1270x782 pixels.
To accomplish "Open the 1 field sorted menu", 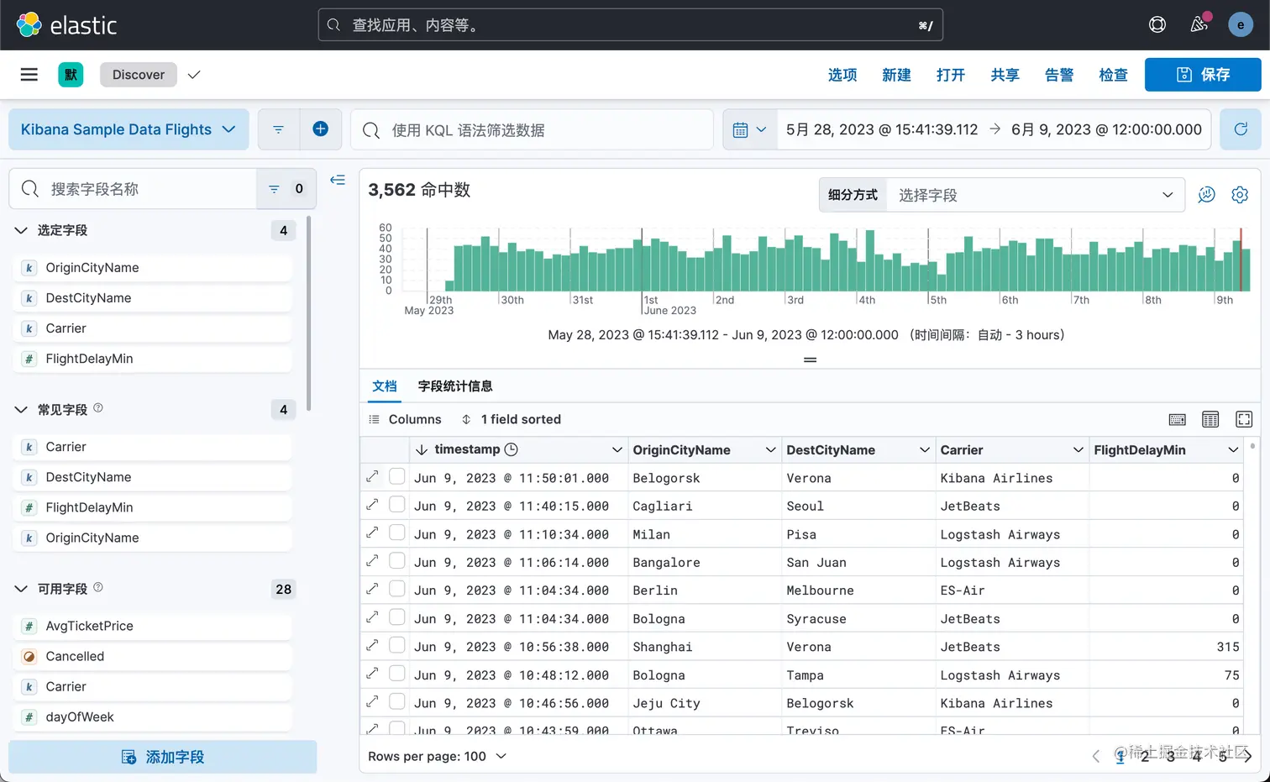I will click(x=511, y=419).
